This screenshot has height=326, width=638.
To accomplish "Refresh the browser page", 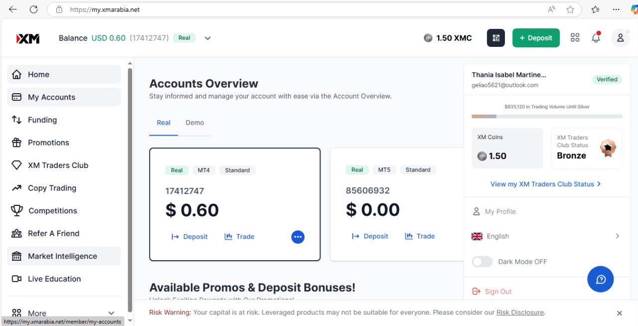I will coord(33,9).
